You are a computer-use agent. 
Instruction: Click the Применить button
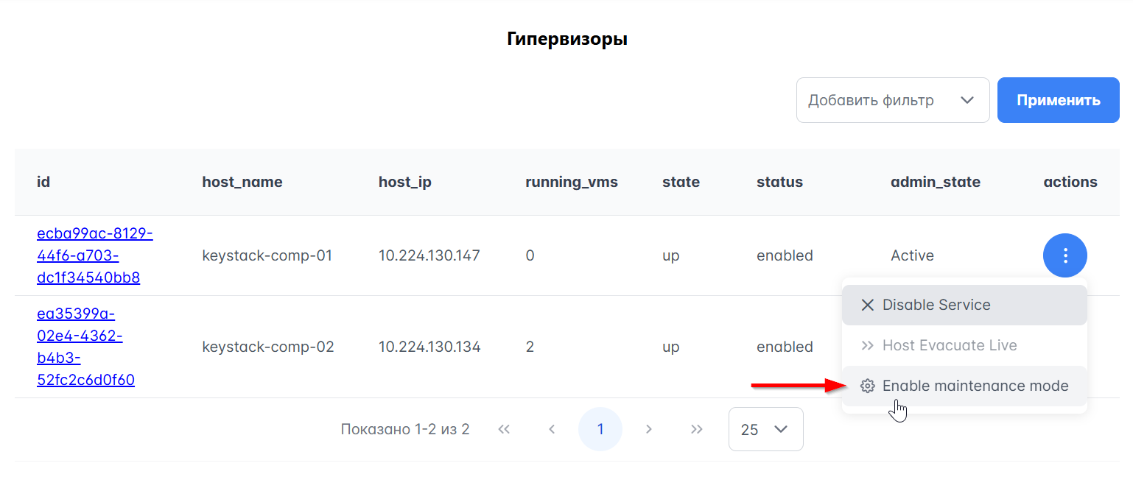coord(1058,99)
